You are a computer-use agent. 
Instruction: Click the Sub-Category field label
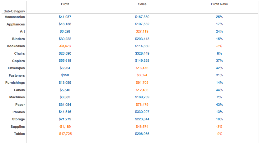coord(14,11)
